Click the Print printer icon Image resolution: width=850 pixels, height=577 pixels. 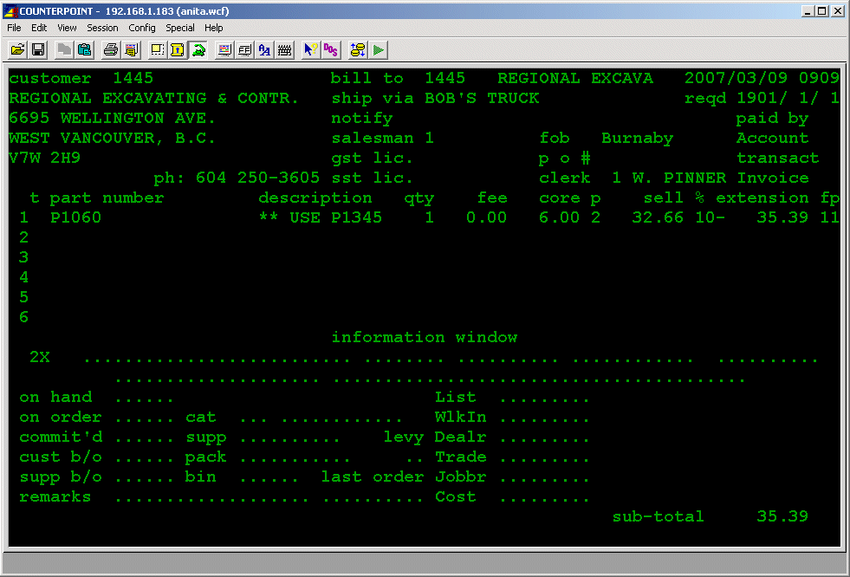pyautogui.click(x=111, y=50)
